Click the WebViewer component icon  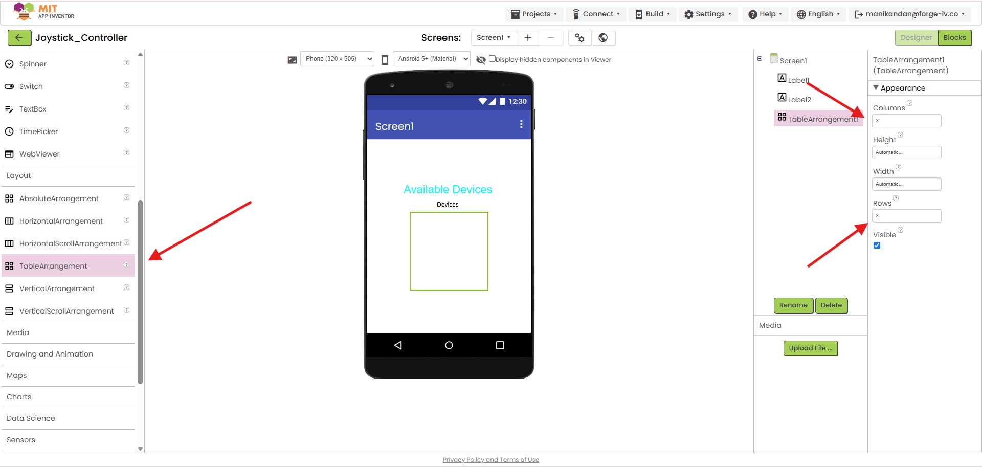[9, 154]
